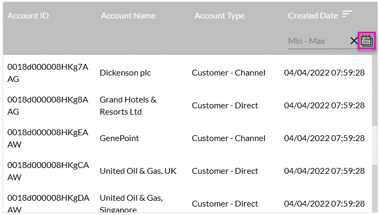Click the created date of GenePoint row
The image size is (380, 215).
324,138
